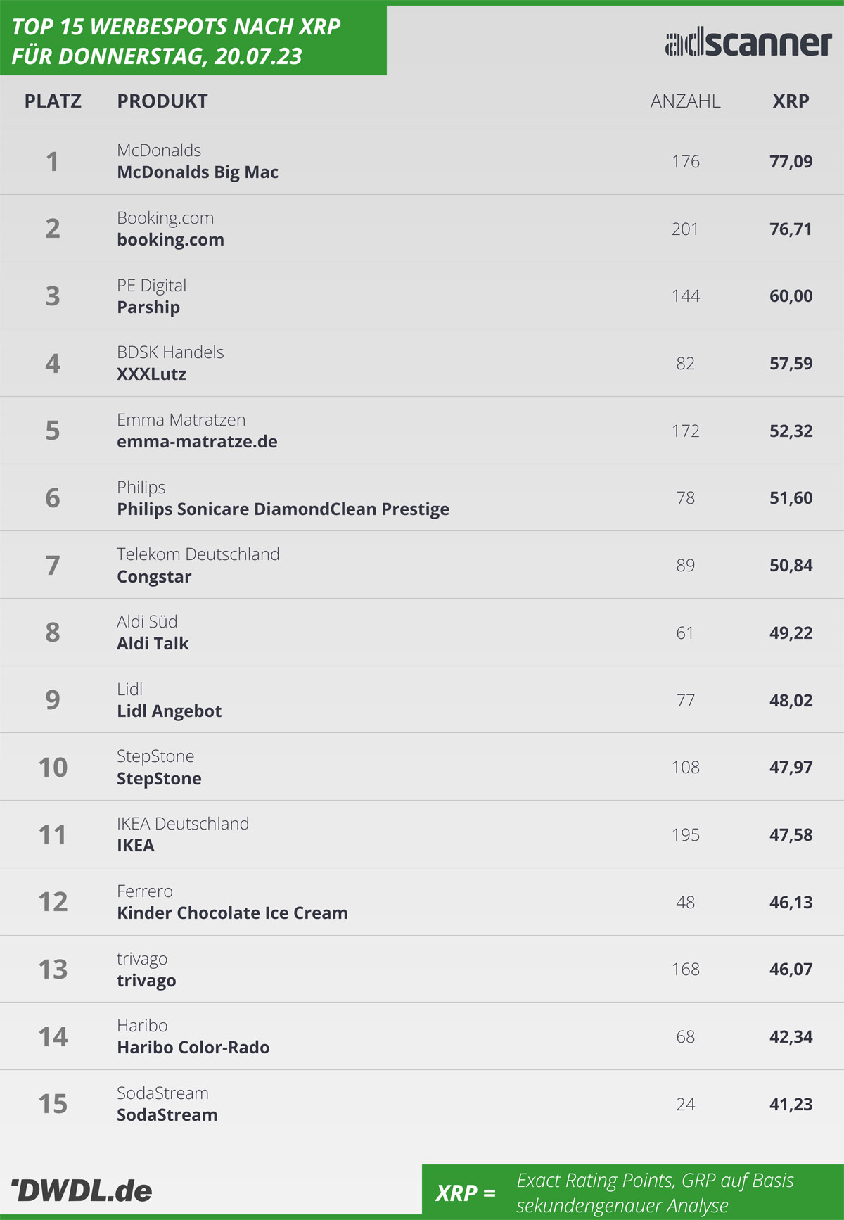Click the adscanner logo
Image resolution: width=844 pixels, height=1220 pixels.
748,43
